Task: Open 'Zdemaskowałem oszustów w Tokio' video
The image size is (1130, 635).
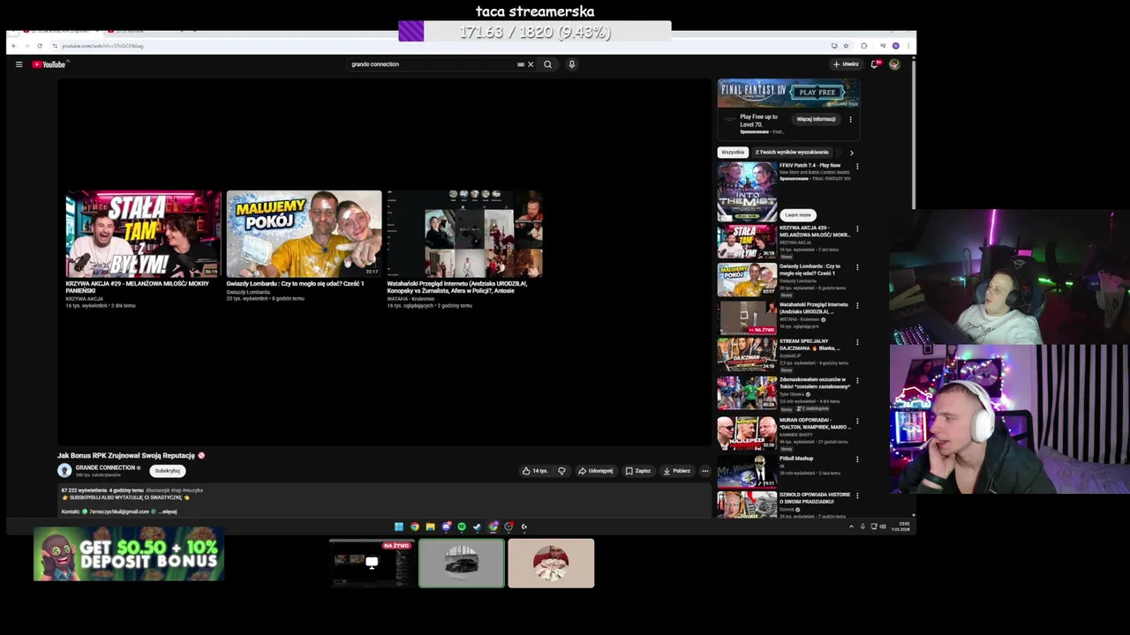Action: coord(747,393)
